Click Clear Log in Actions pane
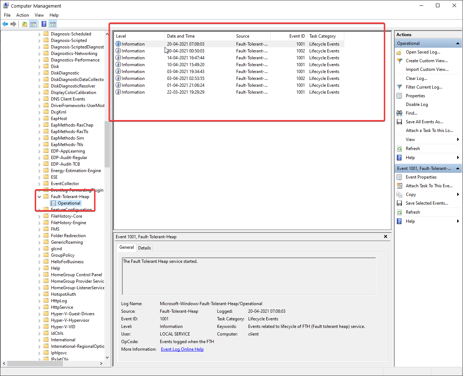 pyautogui.click(x=416, y=78)
